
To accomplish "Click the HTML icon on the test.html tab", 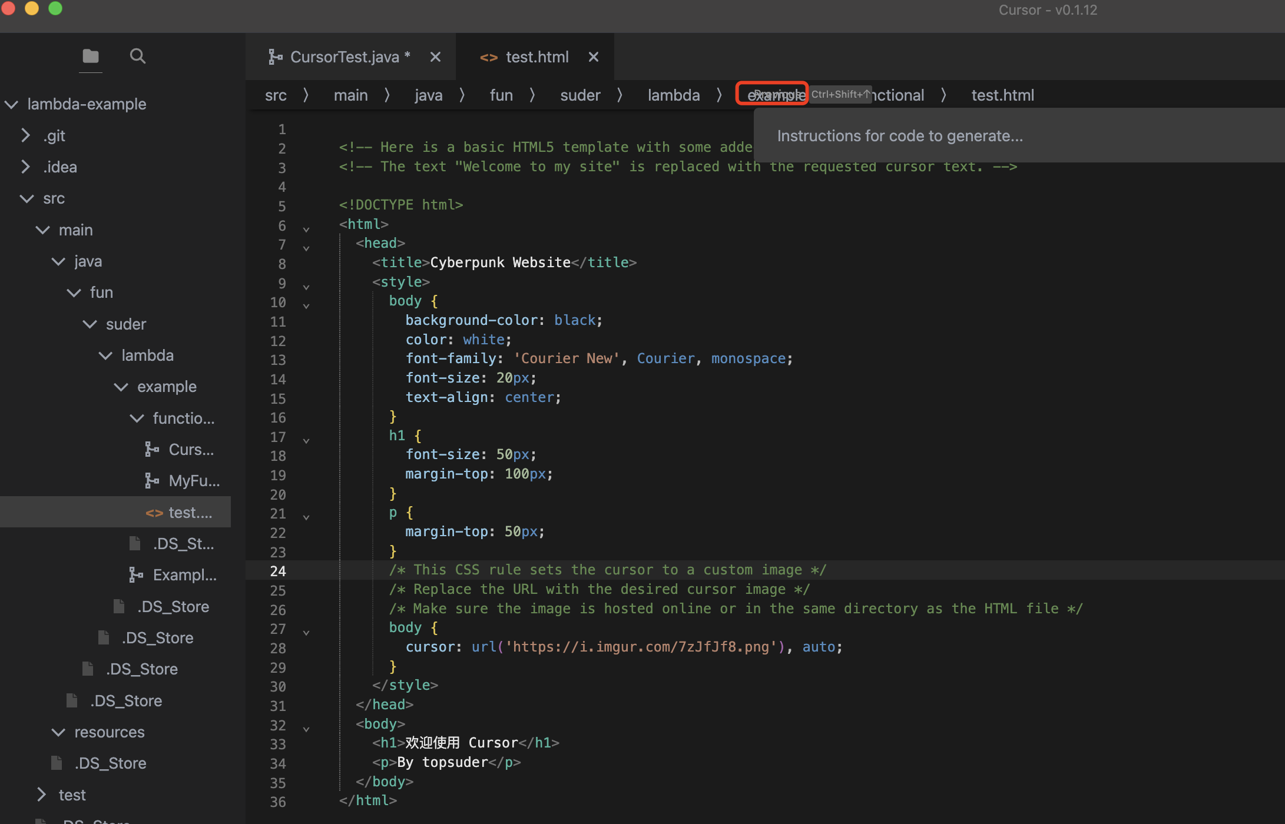I will point(489,57).
